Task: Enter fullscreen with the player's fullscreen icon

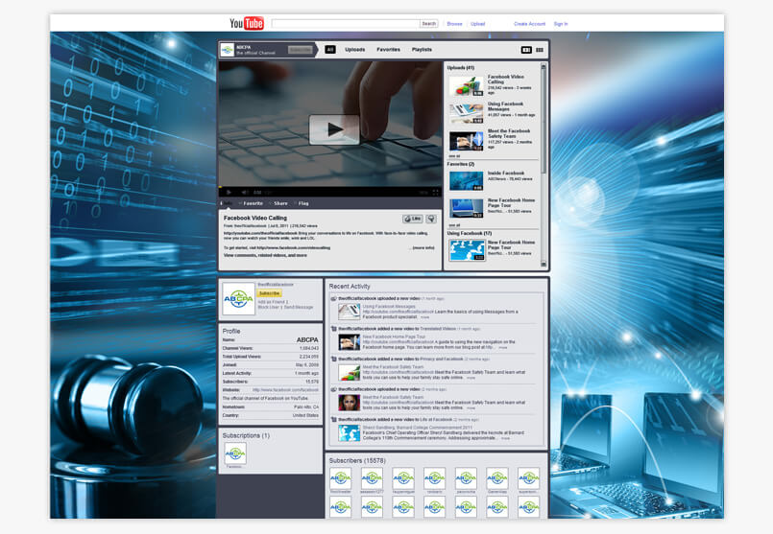Action: (x=435, y=192)
